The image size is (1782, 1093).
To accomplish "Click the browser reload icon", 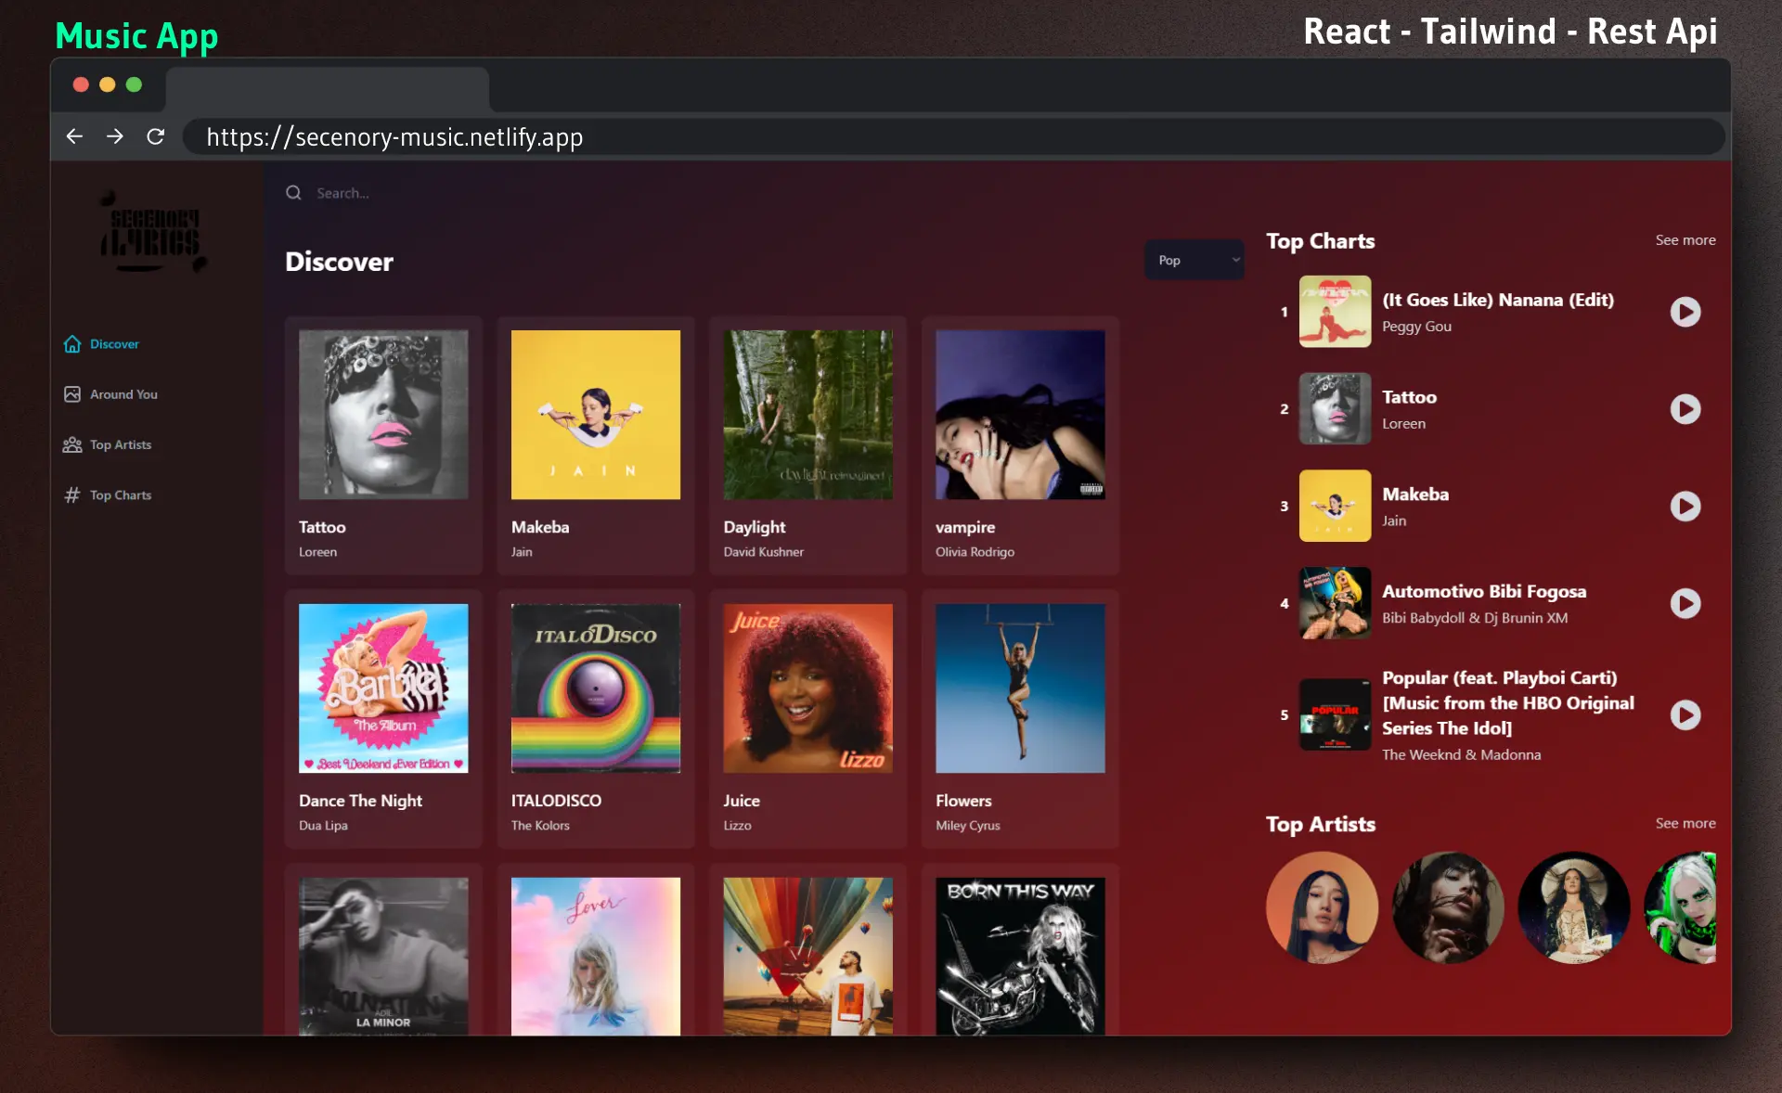I will pyautogui.click(x=156, y=136).
